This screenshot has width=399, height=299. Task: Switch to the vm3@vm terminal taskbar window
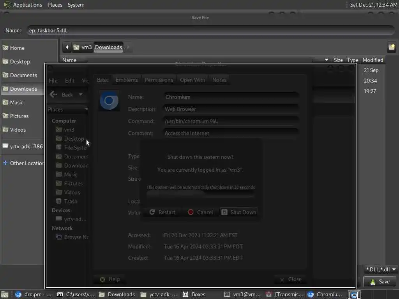[x=242, y=295]
